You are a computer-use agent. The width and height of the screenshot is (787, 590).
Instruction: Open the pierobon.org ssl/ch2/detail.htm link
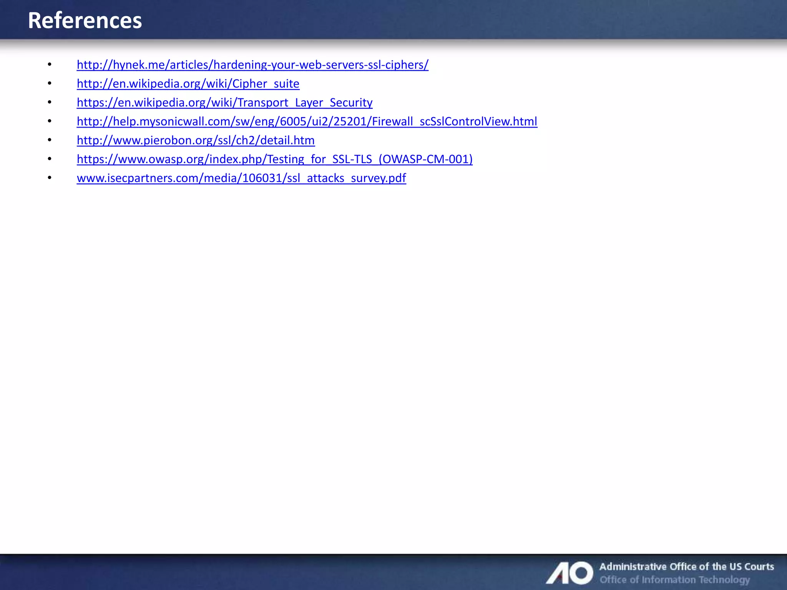(x=196, y=140)
